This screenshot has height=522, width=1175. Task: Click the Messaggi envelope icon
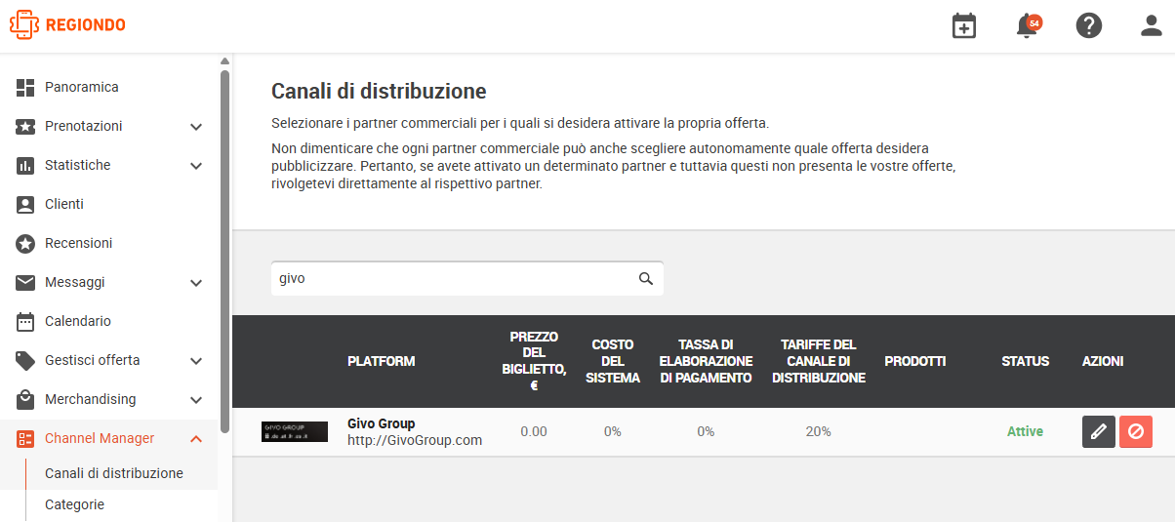click(x=25, y=282)
